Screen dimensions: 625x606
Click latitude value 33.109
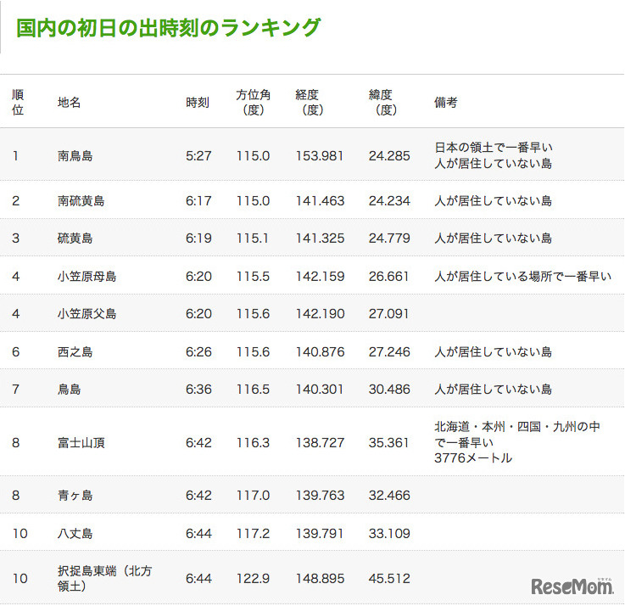pyautogui.click(x=389, y=533)
